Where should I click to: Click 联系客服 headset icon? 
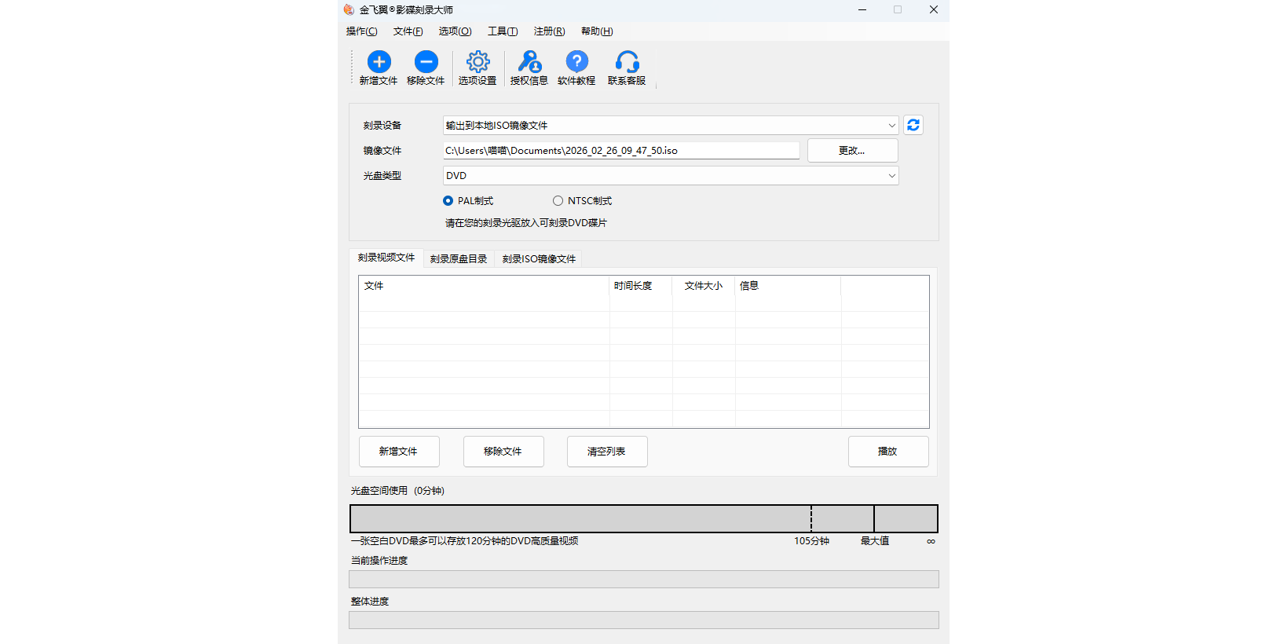(x=627, y=62)
